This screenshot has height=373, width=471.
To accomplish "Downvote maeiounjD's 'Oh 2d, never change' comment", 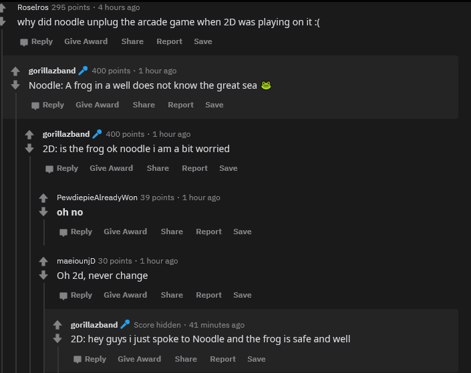I will [43, 275].
